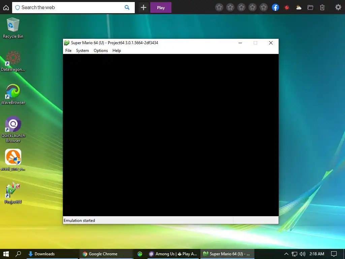Click the WaveBrowser taskbar icon

(140, 254)
